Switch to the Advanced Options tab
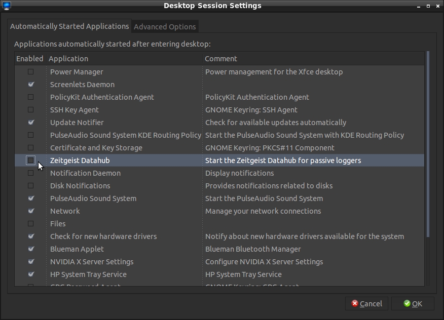Image resolution: width=444 pixels, height=320 pixels. (164, 27)
